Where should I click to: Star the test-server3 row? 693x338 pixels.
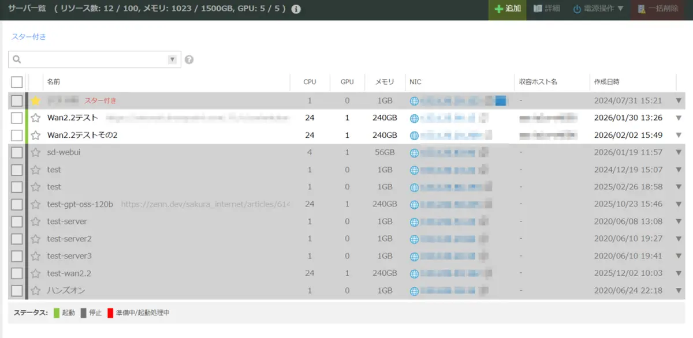[36, 256]
